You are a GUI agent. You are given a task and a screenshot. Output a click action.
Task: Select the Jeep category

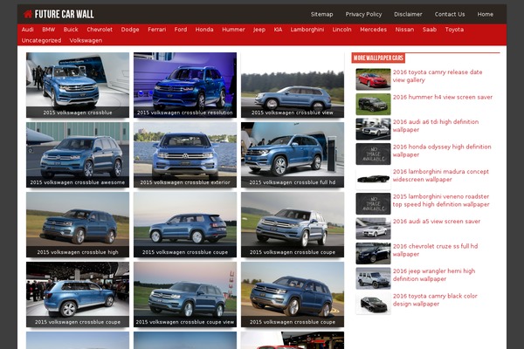tap(259, 30)
